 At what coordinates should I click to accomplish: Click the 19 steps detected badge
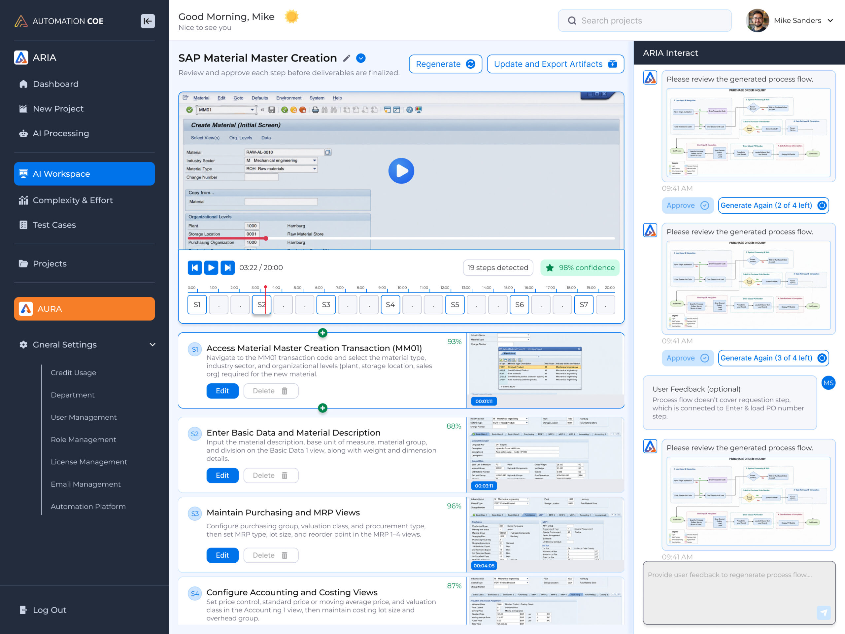498,268
